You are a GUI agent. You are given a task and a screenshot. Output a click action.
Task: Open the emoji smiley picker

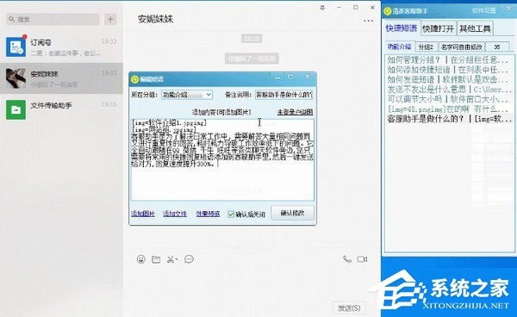pos(141,259)
